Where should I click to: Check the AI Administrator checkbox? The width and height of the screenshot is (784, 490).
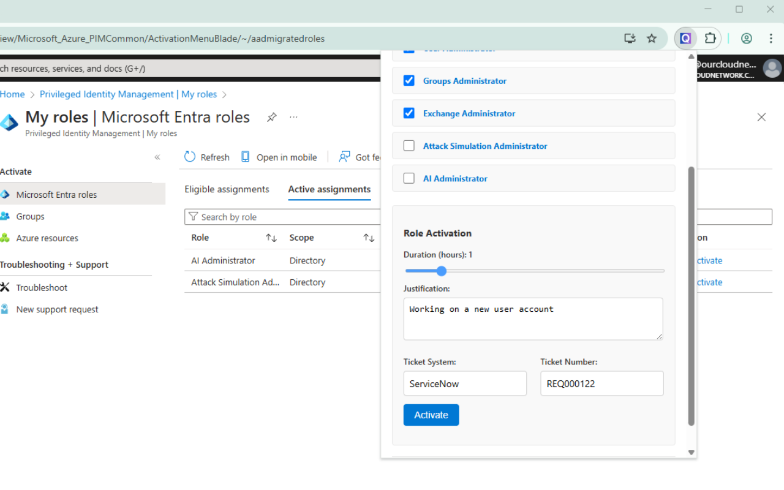409,178
